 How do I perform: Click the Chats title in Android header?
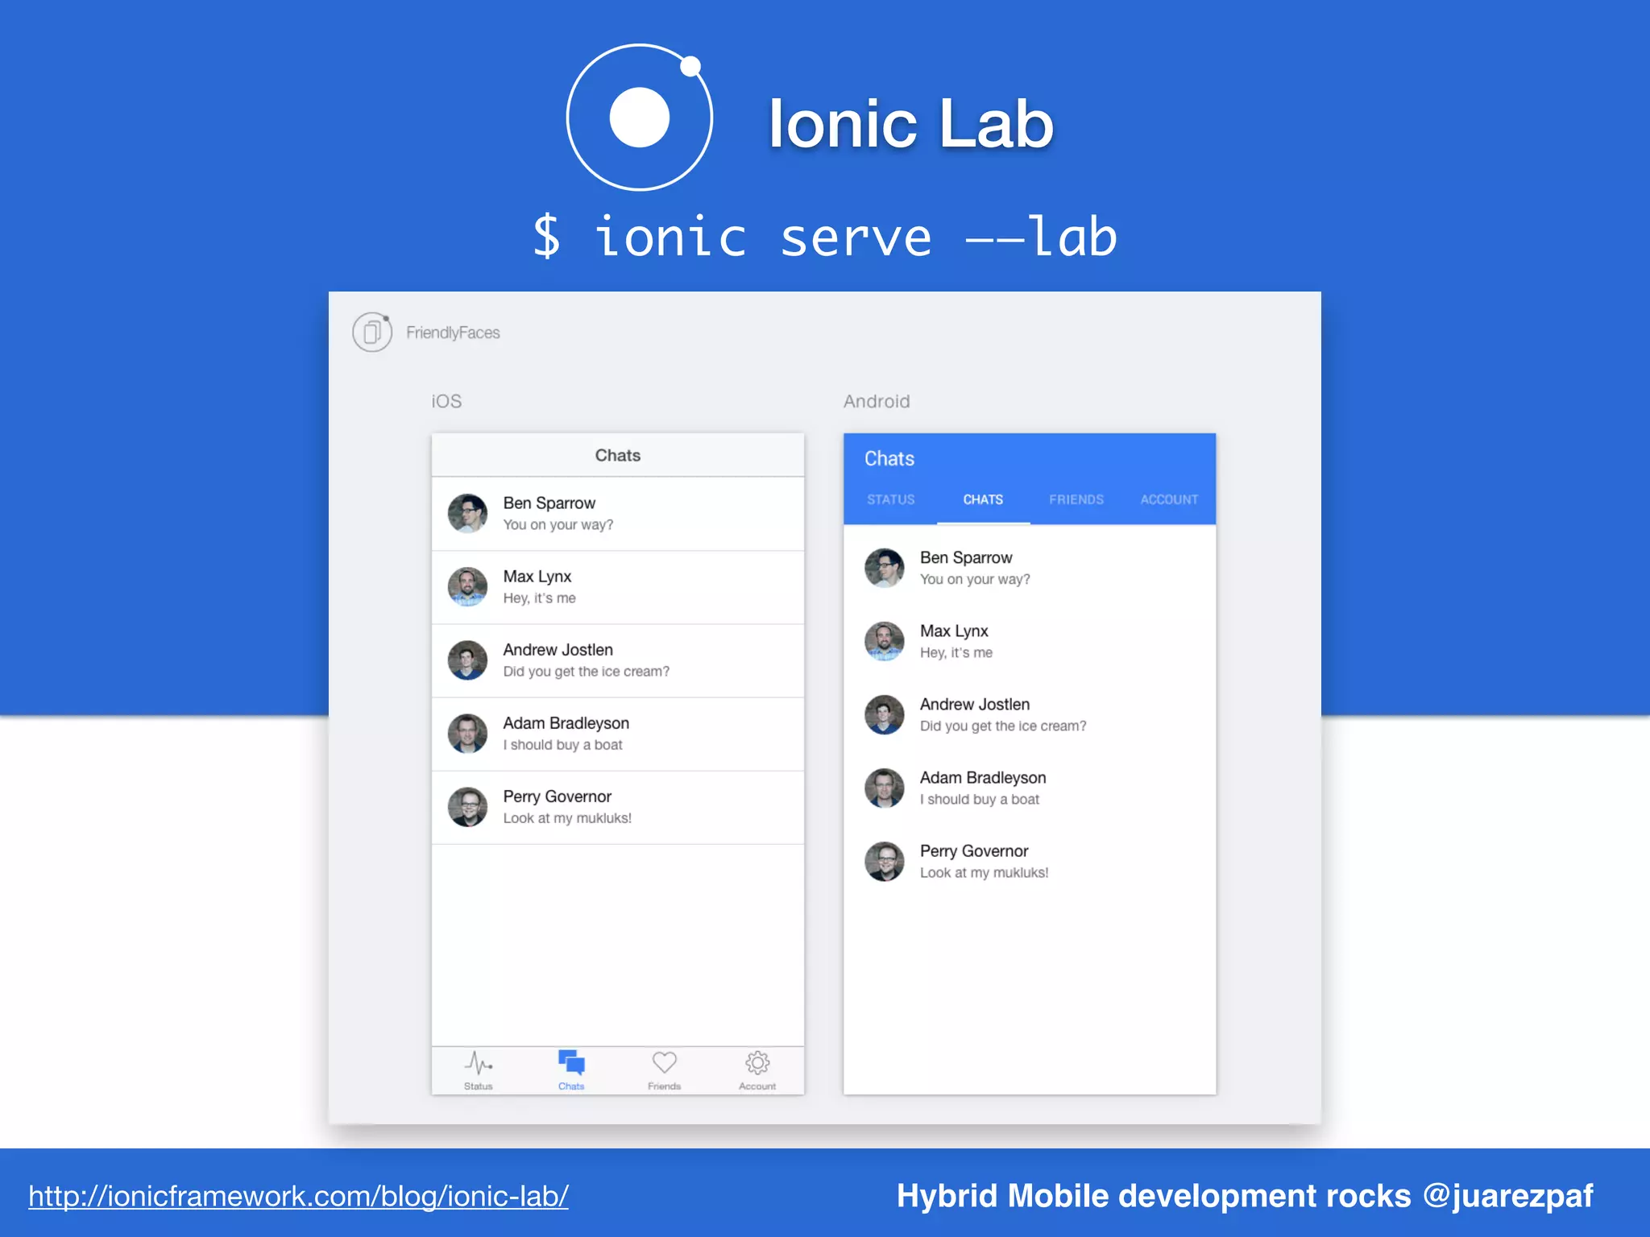click(x=889, y=459)
